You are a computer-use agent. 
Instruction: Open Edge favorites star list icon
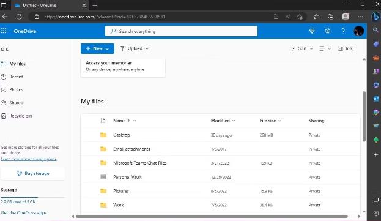pos(316,17)
